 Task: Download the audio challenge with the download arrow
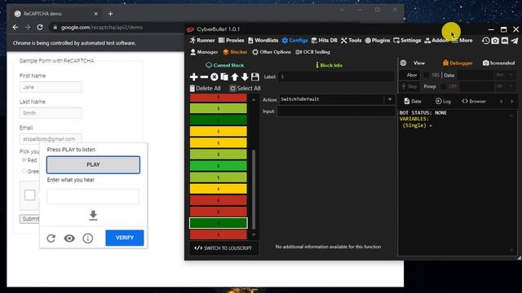point(93,216)
